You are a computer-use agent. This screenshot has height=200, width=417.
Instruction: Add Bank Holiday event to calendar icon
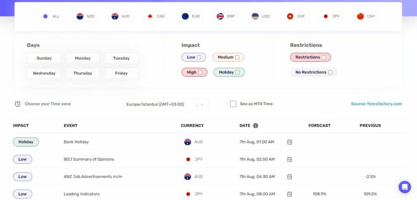coord(290,142)
